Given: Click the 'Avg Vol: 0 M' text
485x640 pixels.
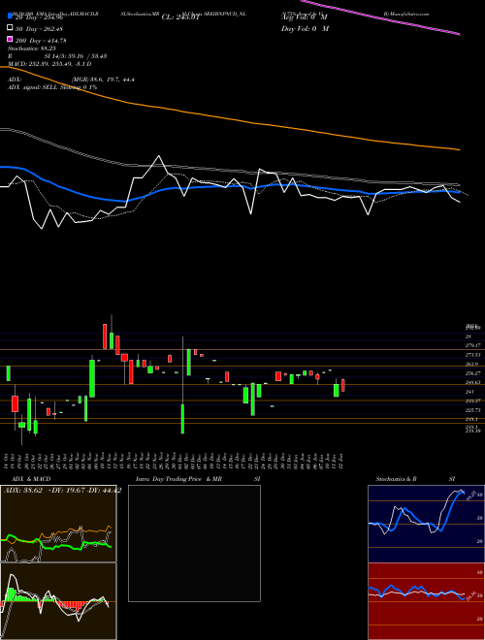Looking at the screenshot, I should click(x=305, y=17).
